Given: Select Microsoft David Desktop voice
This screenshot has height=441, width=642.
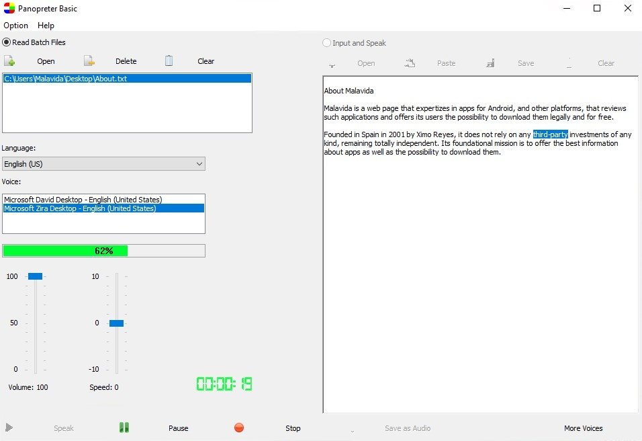Looking at the screenshot, I should (x=103, y=200).
